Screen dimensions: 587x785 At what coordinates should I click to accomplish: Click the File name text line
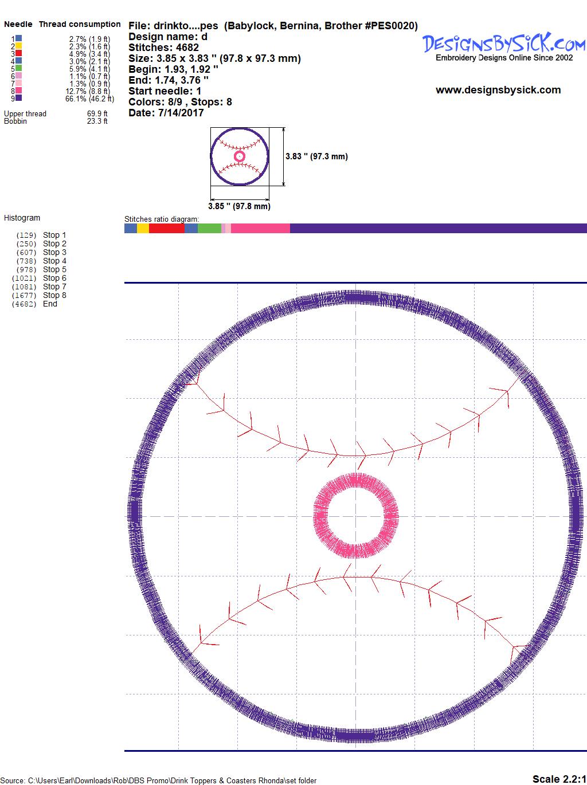pyautogui.click(x=273, y=26)
